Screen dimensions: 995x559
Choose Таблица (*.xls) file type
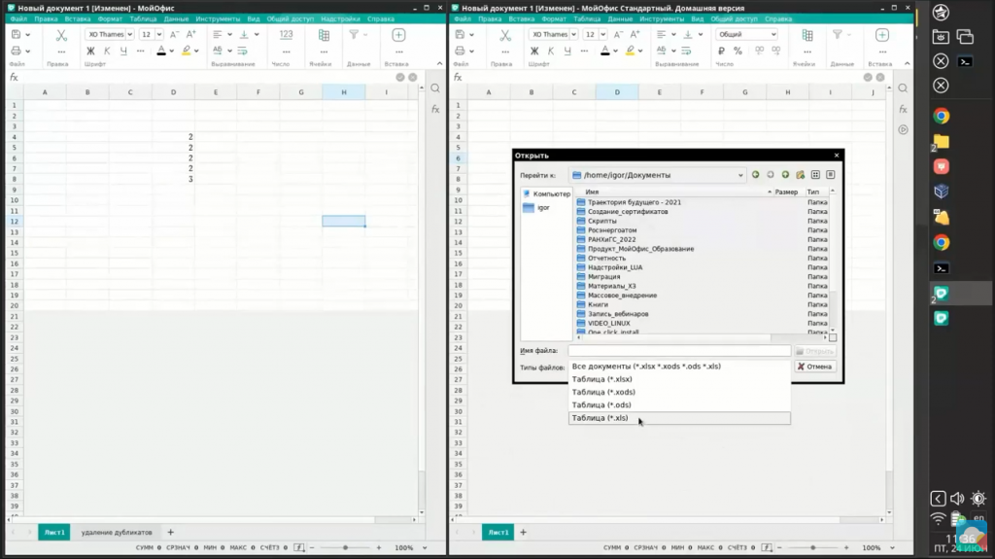(x=679, y=418)
